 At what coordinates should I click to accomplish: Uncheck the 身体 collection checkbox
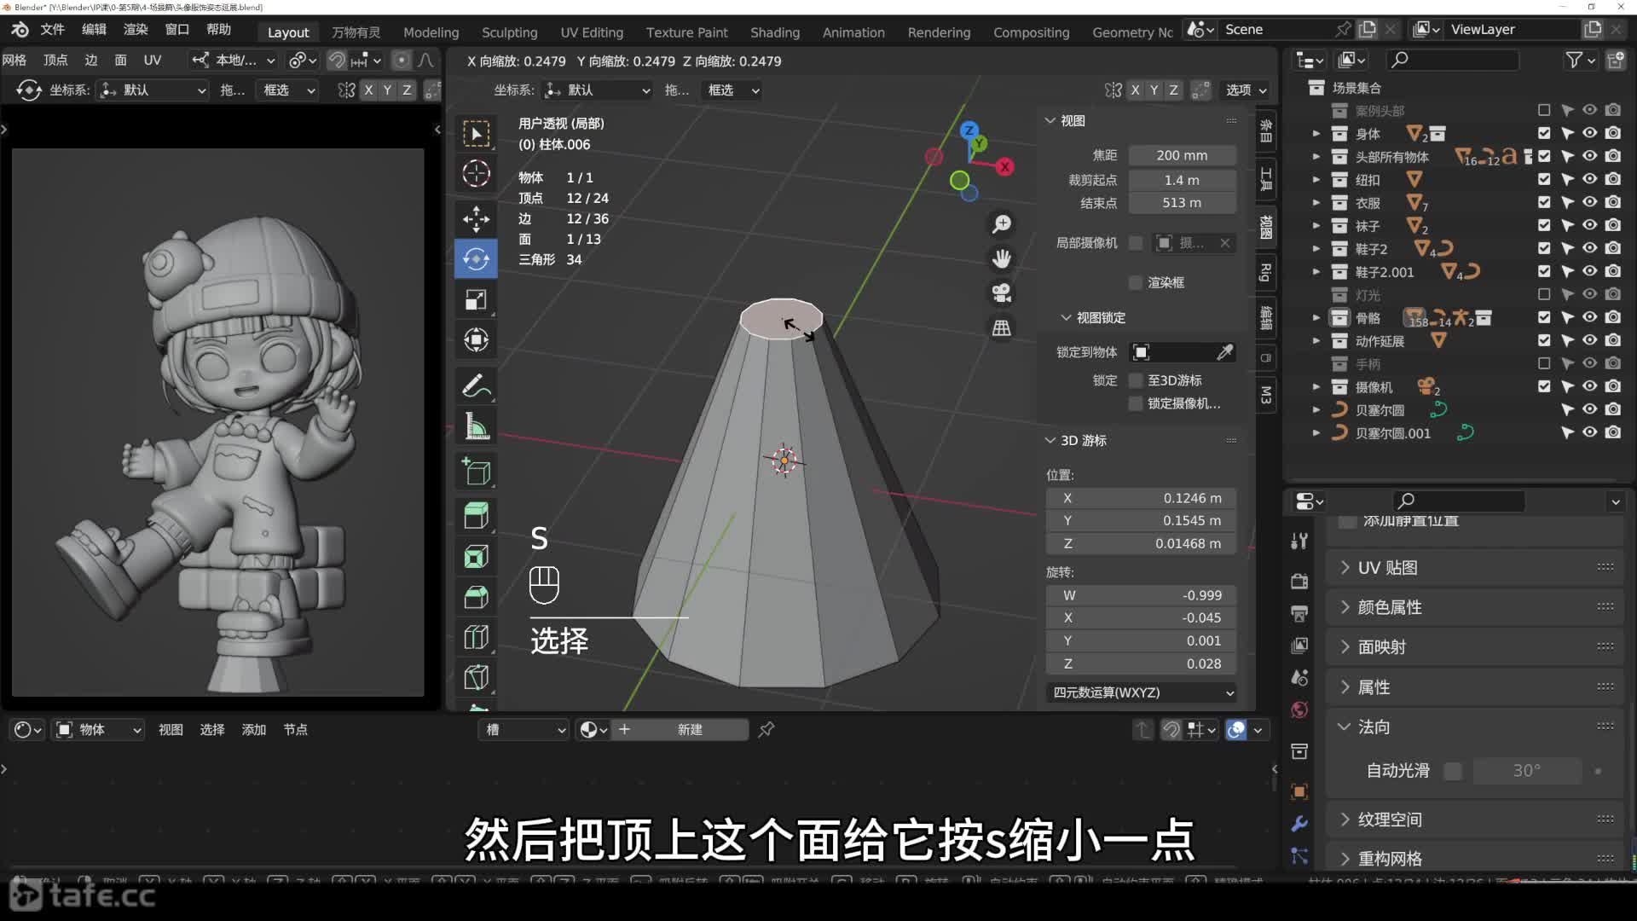[1544, 133]
